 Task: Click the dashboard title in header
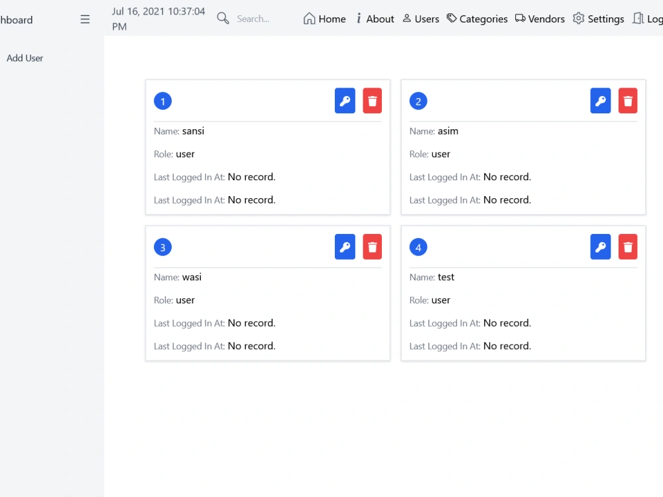click(x=17, y=20)
